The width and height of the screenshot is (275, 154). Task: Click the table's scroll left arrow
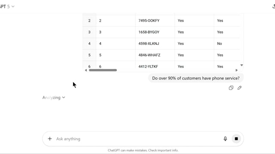(86, 70)
